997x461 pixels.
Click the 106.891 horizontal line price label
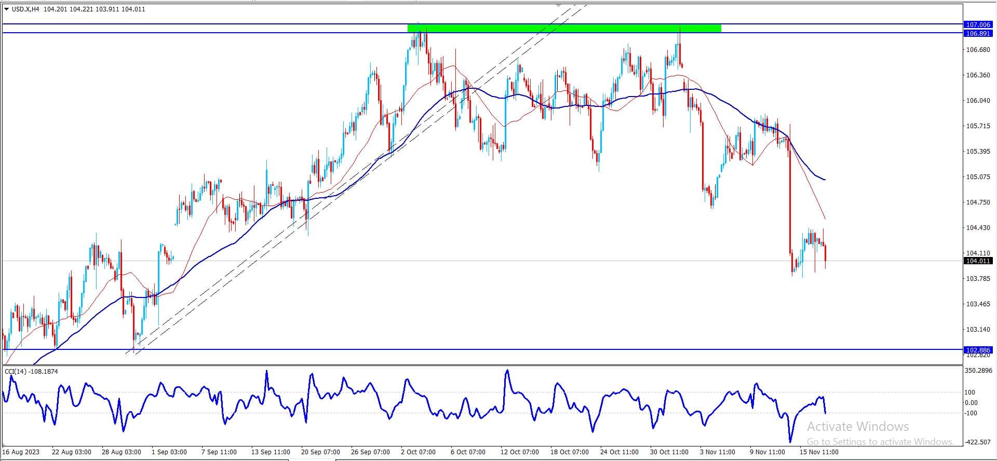click(x=978, y=33)
